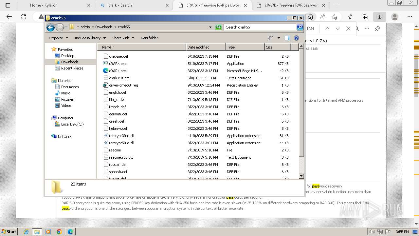
Task: Open Edge downloads icon
Action: [x=379, y=17]
